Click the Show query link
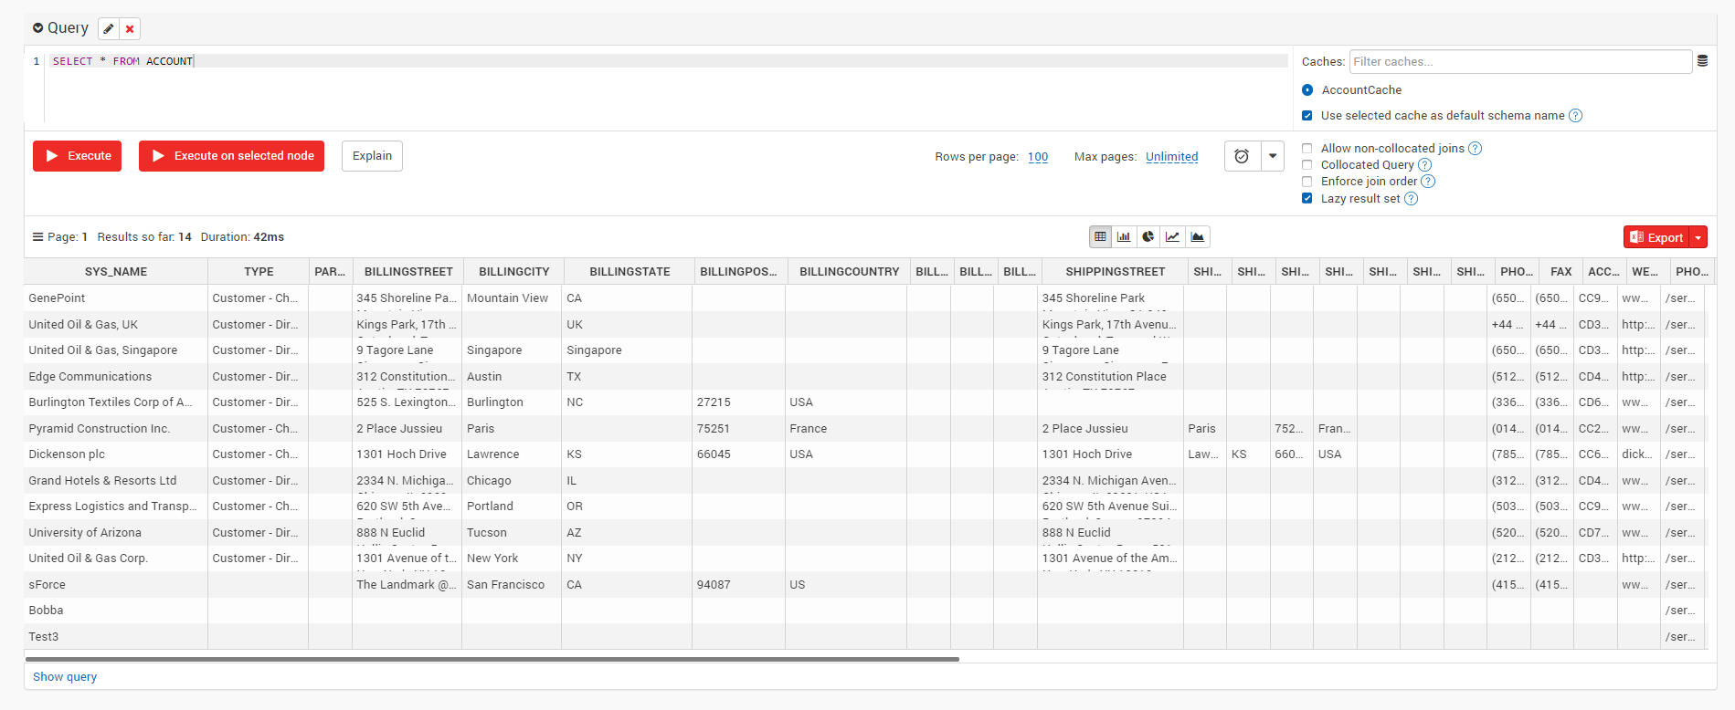Image resolution: width=1735 pixels, height=710 pixels. pyautogui.click(x=65, y=677)
